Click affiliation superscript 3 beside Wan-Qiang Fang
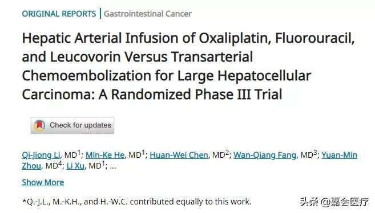The image size is (375, 213). click(315, 152)
